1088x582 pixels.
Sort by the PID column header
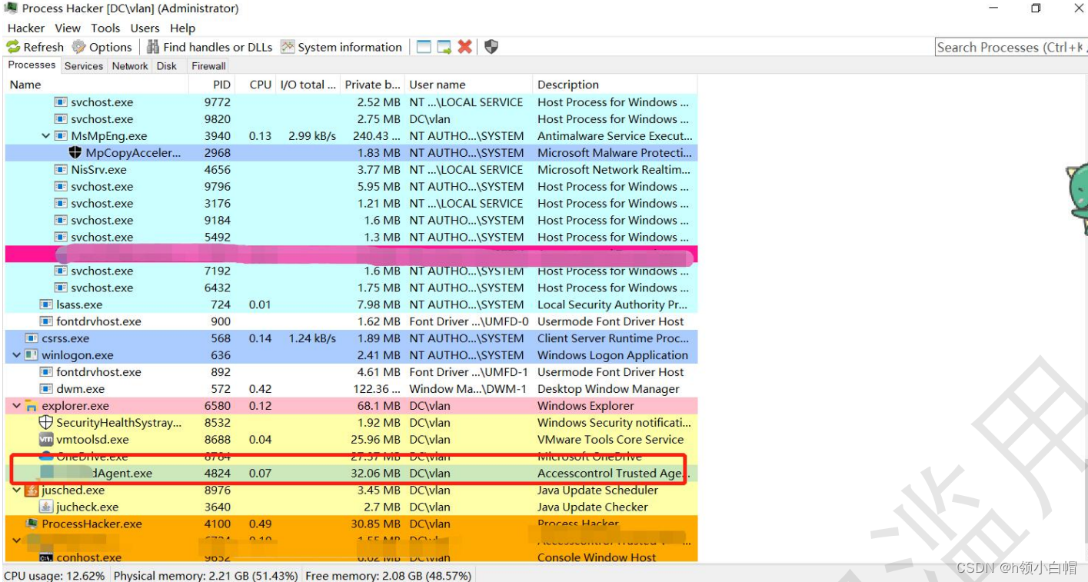212,85
